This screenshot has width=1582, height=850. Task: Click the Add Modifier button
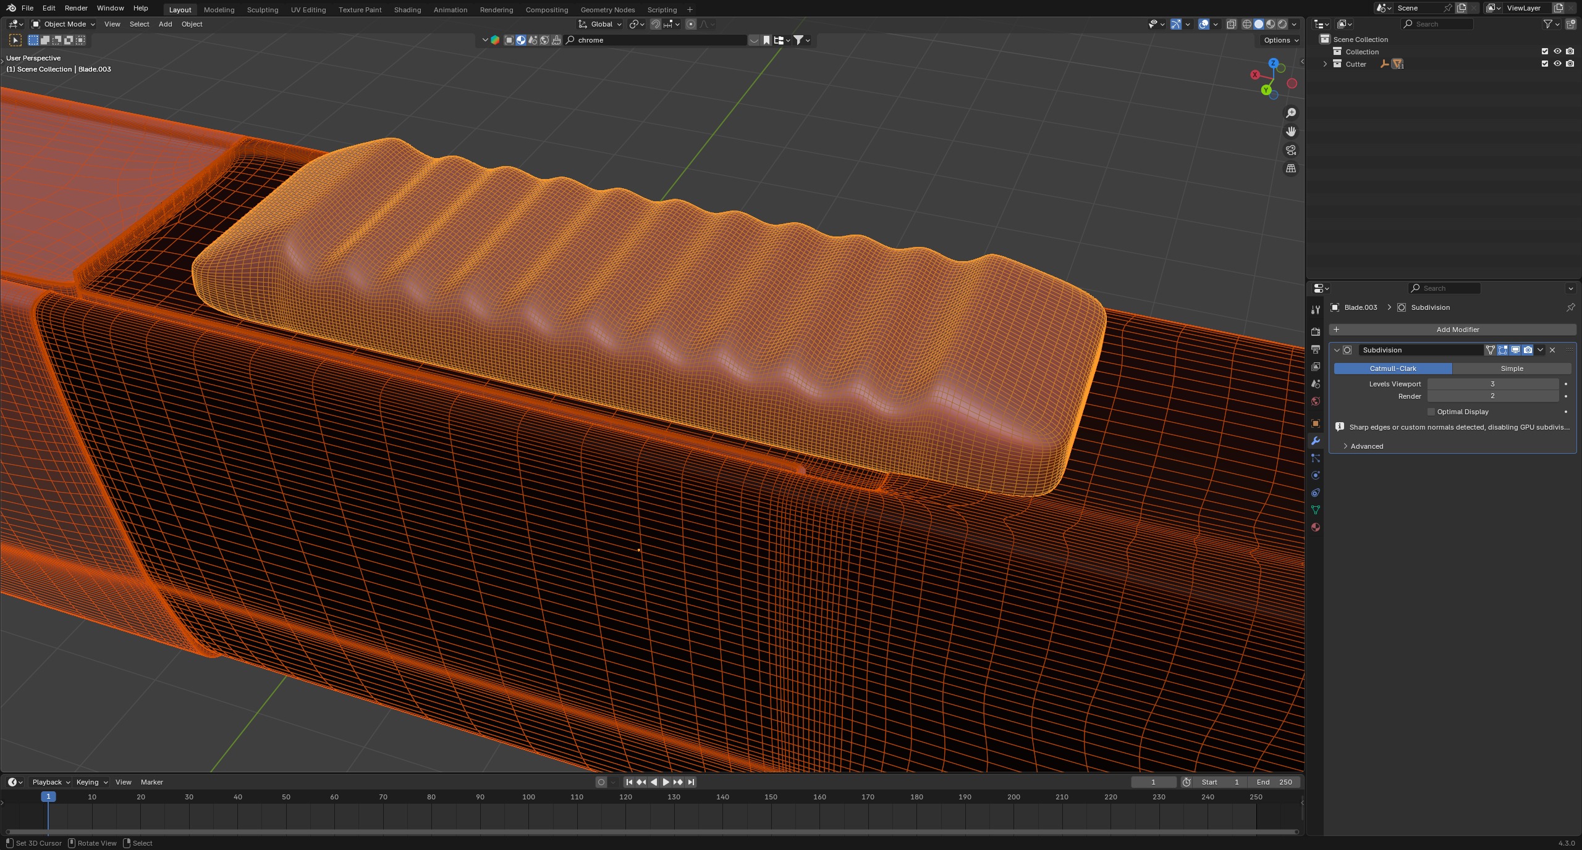click(x=1453, y=330)
